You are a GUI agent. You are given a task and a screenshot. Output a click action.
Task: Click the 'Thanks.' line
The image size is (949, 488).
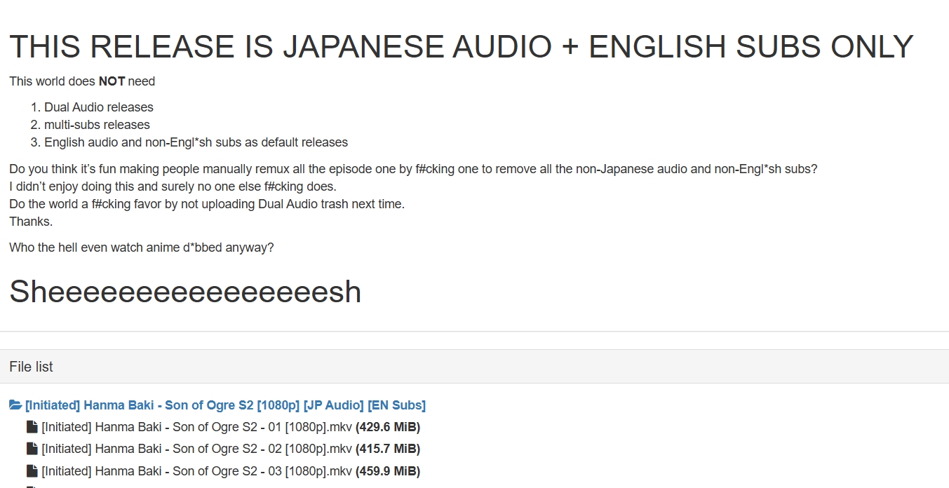[31, 222]
